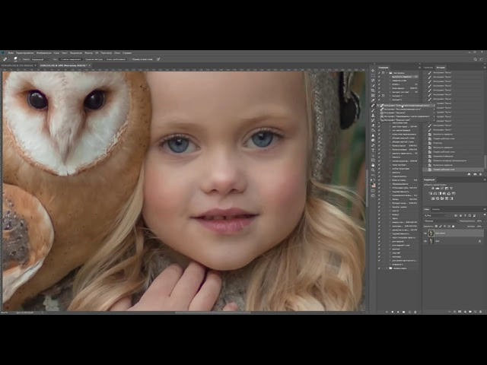The width and height of the screenshot is (487, 365).
Task: Choose 'Красные глаза' tool in flyout
Action: pyautogui.click(x=395, y=120)
